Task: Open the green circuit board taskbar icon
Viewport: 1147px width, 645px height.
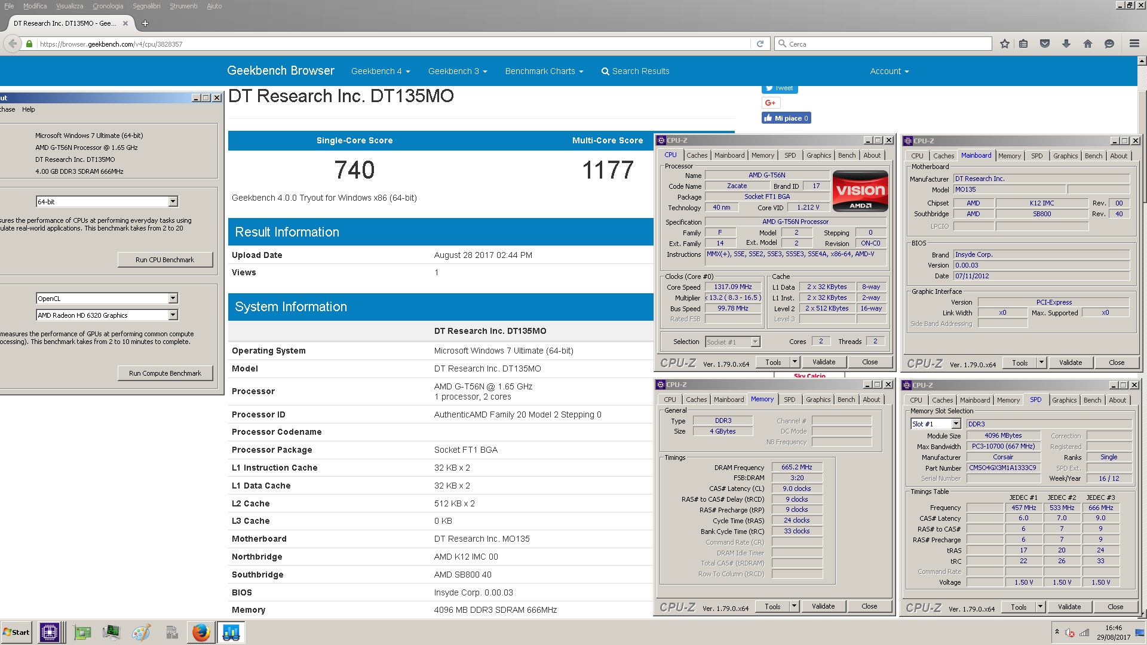Action: [x=82, y=632]
